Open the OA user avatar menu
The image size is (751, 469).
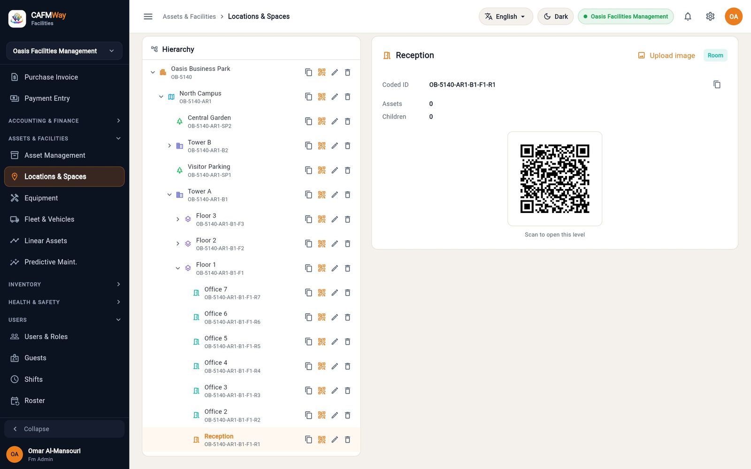734,16
